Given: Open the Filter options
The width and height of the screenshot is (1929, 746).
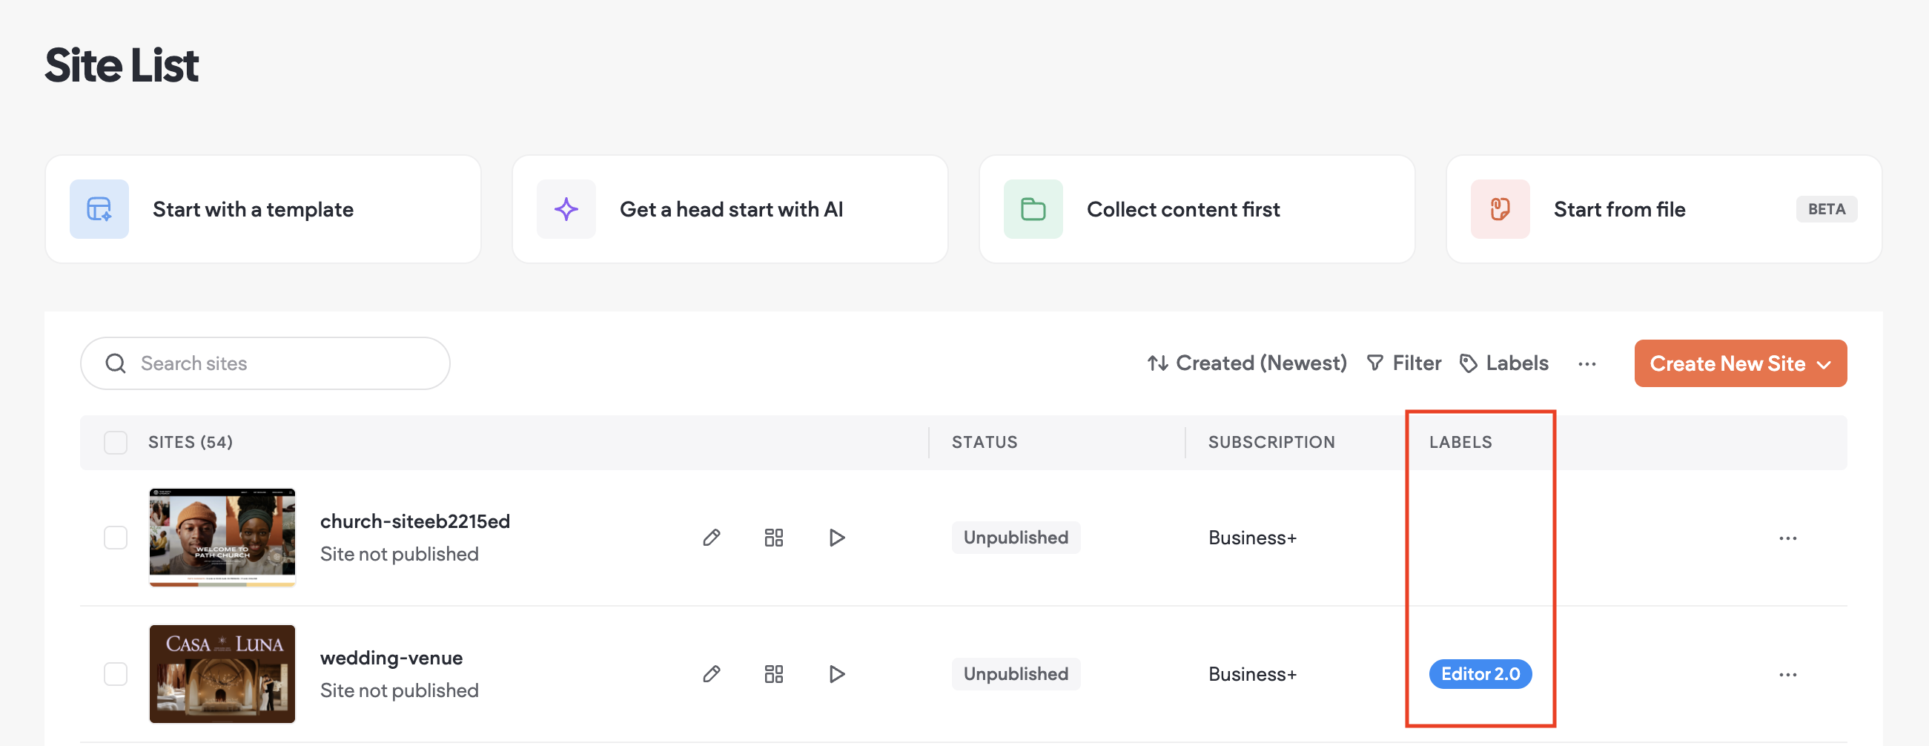Looking at the screenshot, I should [x=1404, y=363].
